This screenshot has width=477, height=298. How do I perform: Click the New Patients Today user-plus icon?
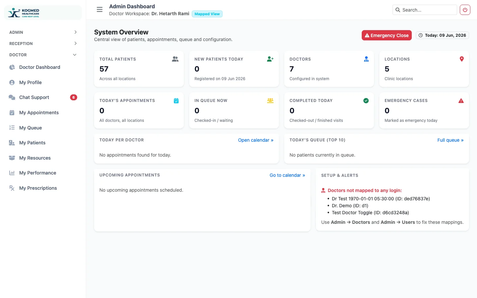click(270, 59)
